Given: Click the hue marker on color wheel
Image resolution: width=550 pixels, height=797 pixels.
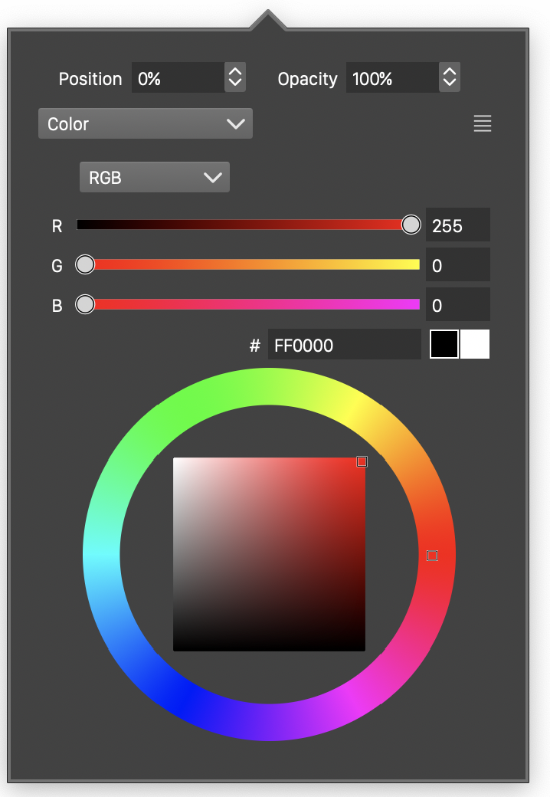Looking at the screenshot, I should (x=432, y=555).
